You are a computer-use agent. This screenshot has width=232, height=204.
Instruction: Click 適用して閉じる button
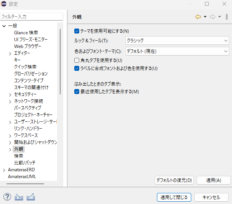[x=174, y=197]
